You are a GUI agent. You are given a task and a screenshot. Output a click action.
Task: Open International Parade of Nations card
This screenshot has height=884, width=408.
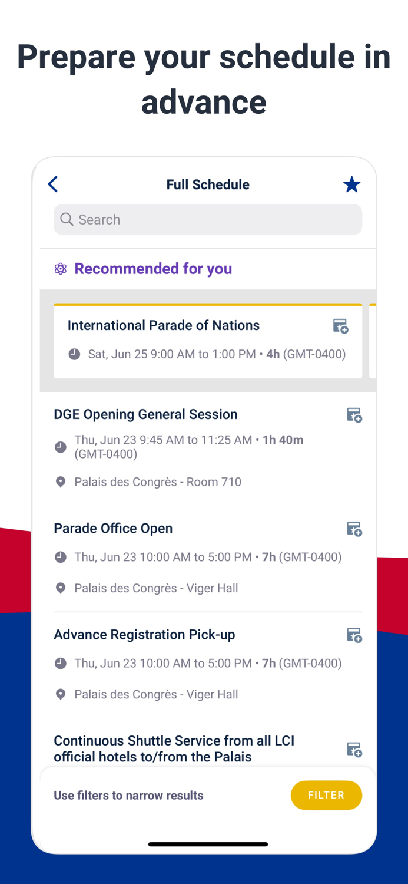(x=208, y=341)
